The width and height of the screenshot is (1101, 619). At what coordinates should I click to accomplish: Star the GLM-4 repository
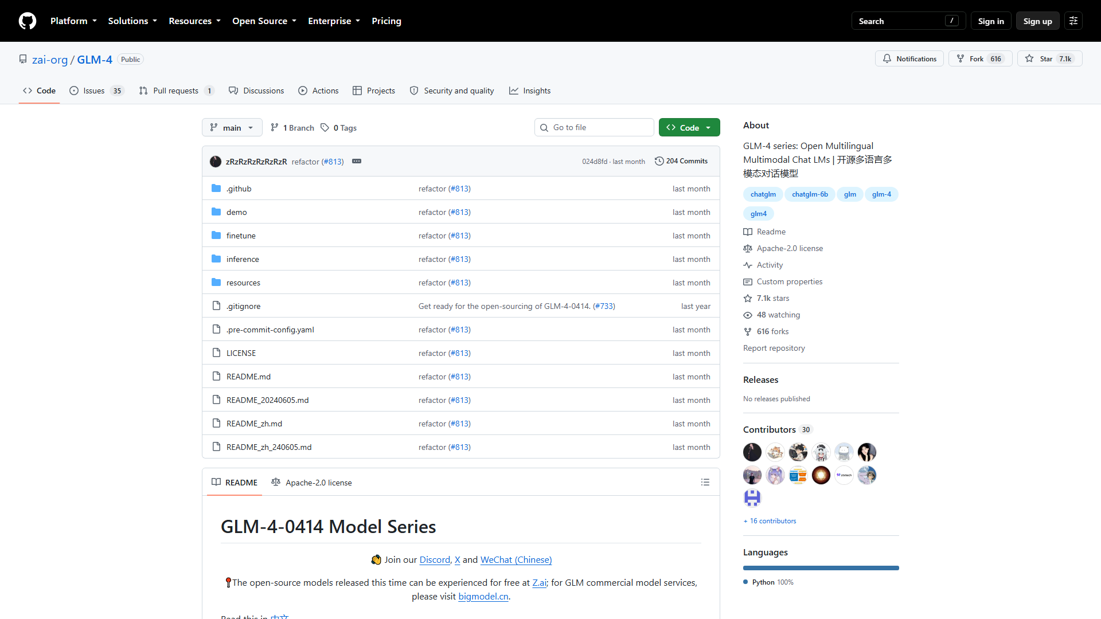pyautogui.click(x=1049, y=58)
